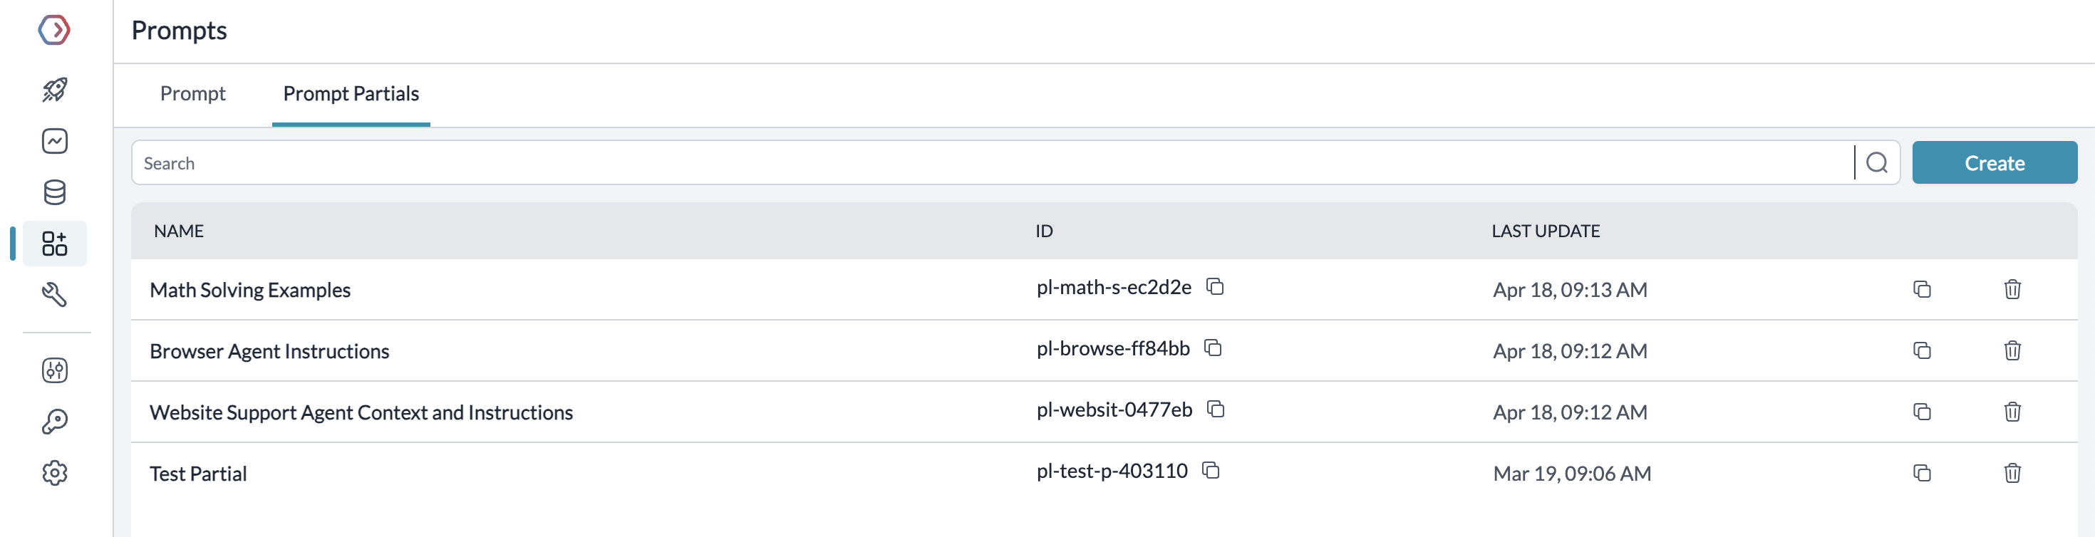Click the app logo in the sidebar
This screenshot has height=537, width=2095.
(x=54, y=30)
